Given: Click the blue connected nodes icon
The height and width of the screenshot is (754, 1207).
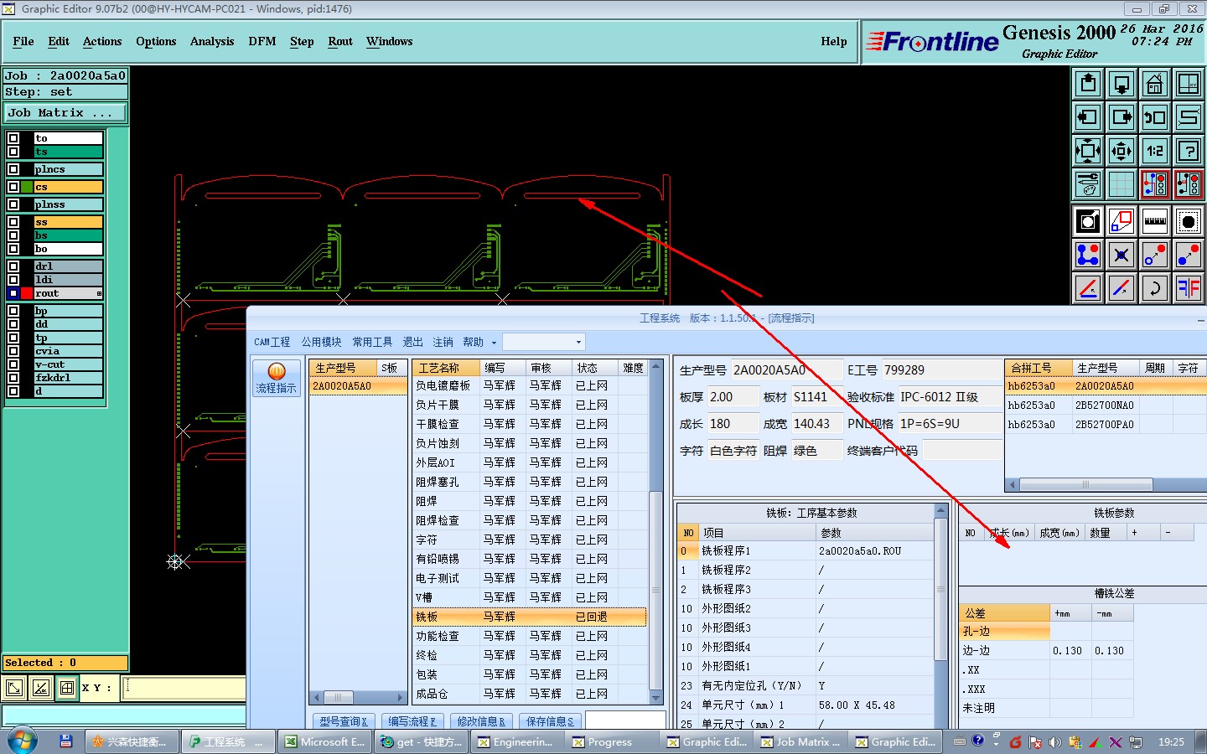Looking at the screenshot, I should [1088, 255].
